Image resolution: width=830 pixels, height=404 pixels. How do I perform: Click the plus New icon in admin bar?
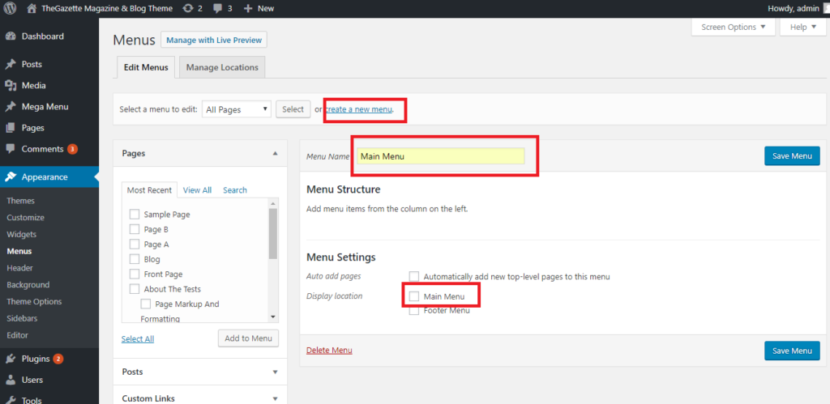coord(248,8)
